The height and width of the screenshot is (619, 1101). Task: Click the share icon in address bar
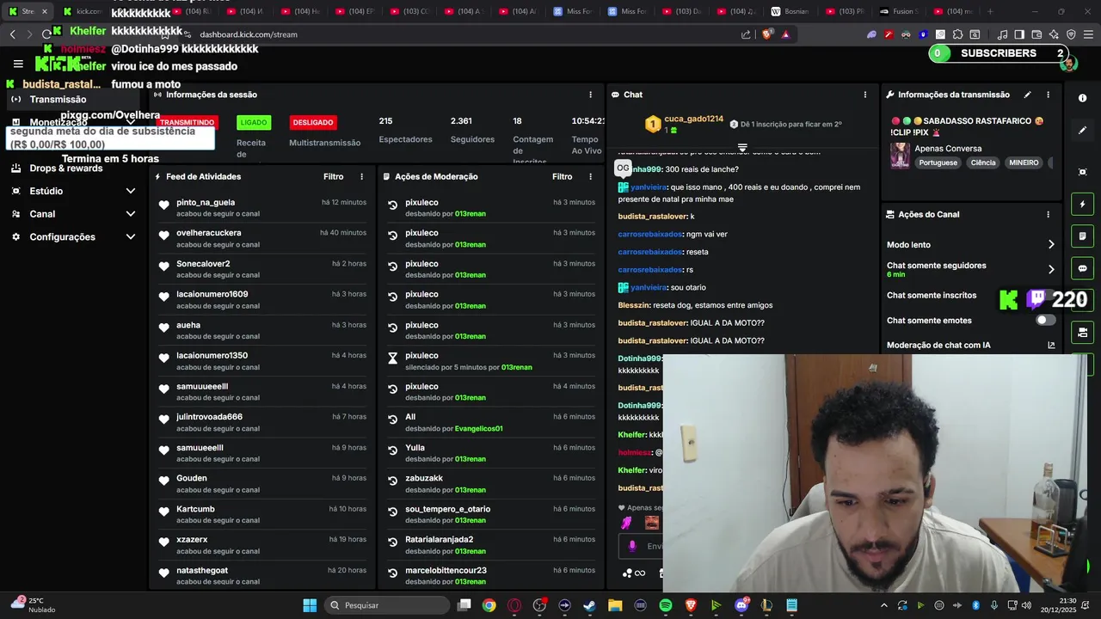(746, 34)
